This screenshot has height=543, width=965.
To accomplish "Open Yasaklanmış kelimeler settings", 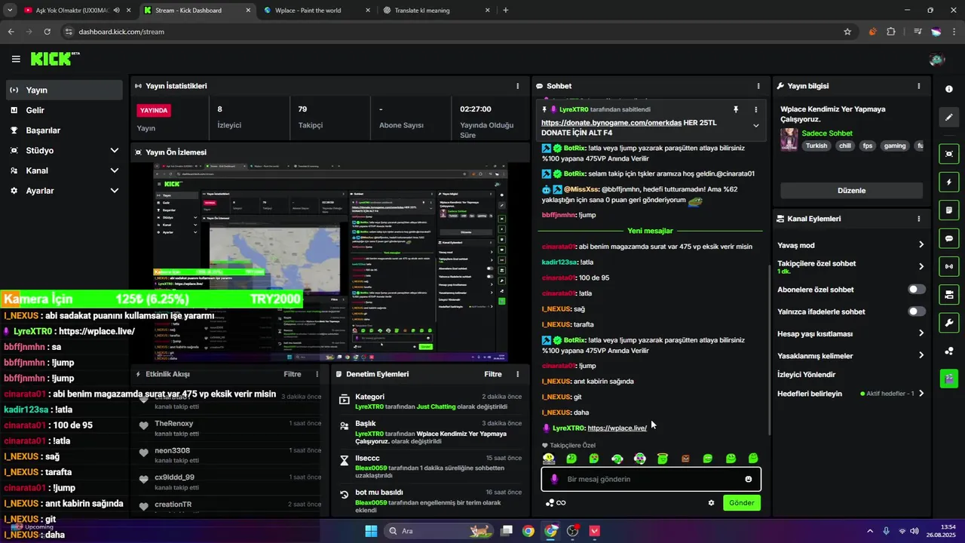I will 850,355.
